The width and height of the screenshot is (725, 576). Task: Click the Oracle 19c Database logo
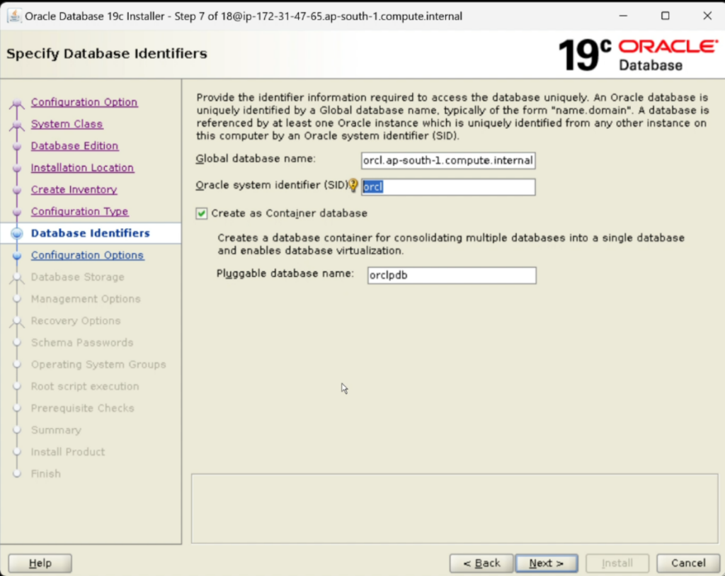(639, 55)
